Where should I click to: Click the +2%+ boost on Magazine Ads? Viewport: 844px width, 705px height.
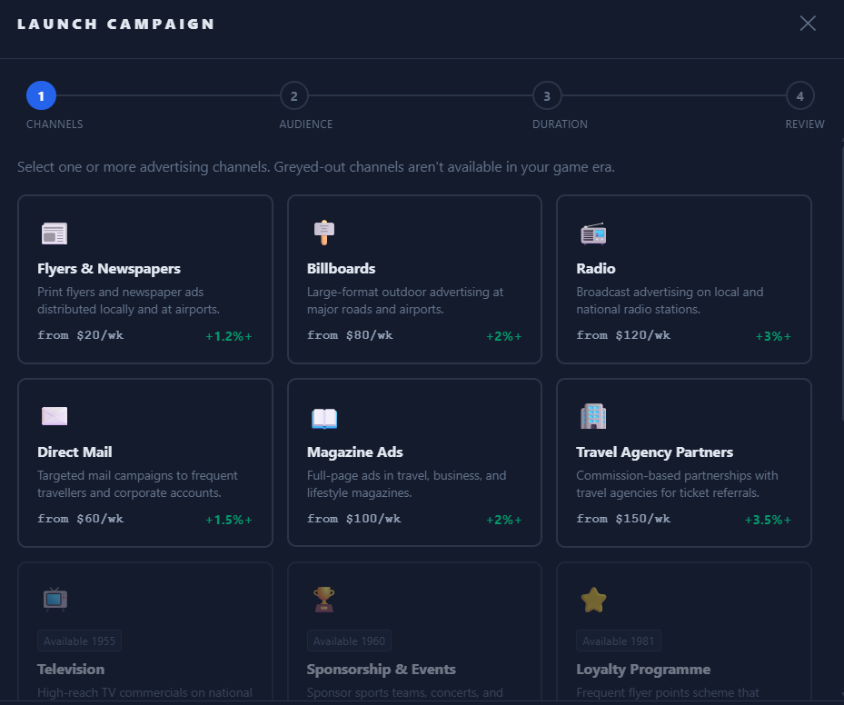[504, 520]
